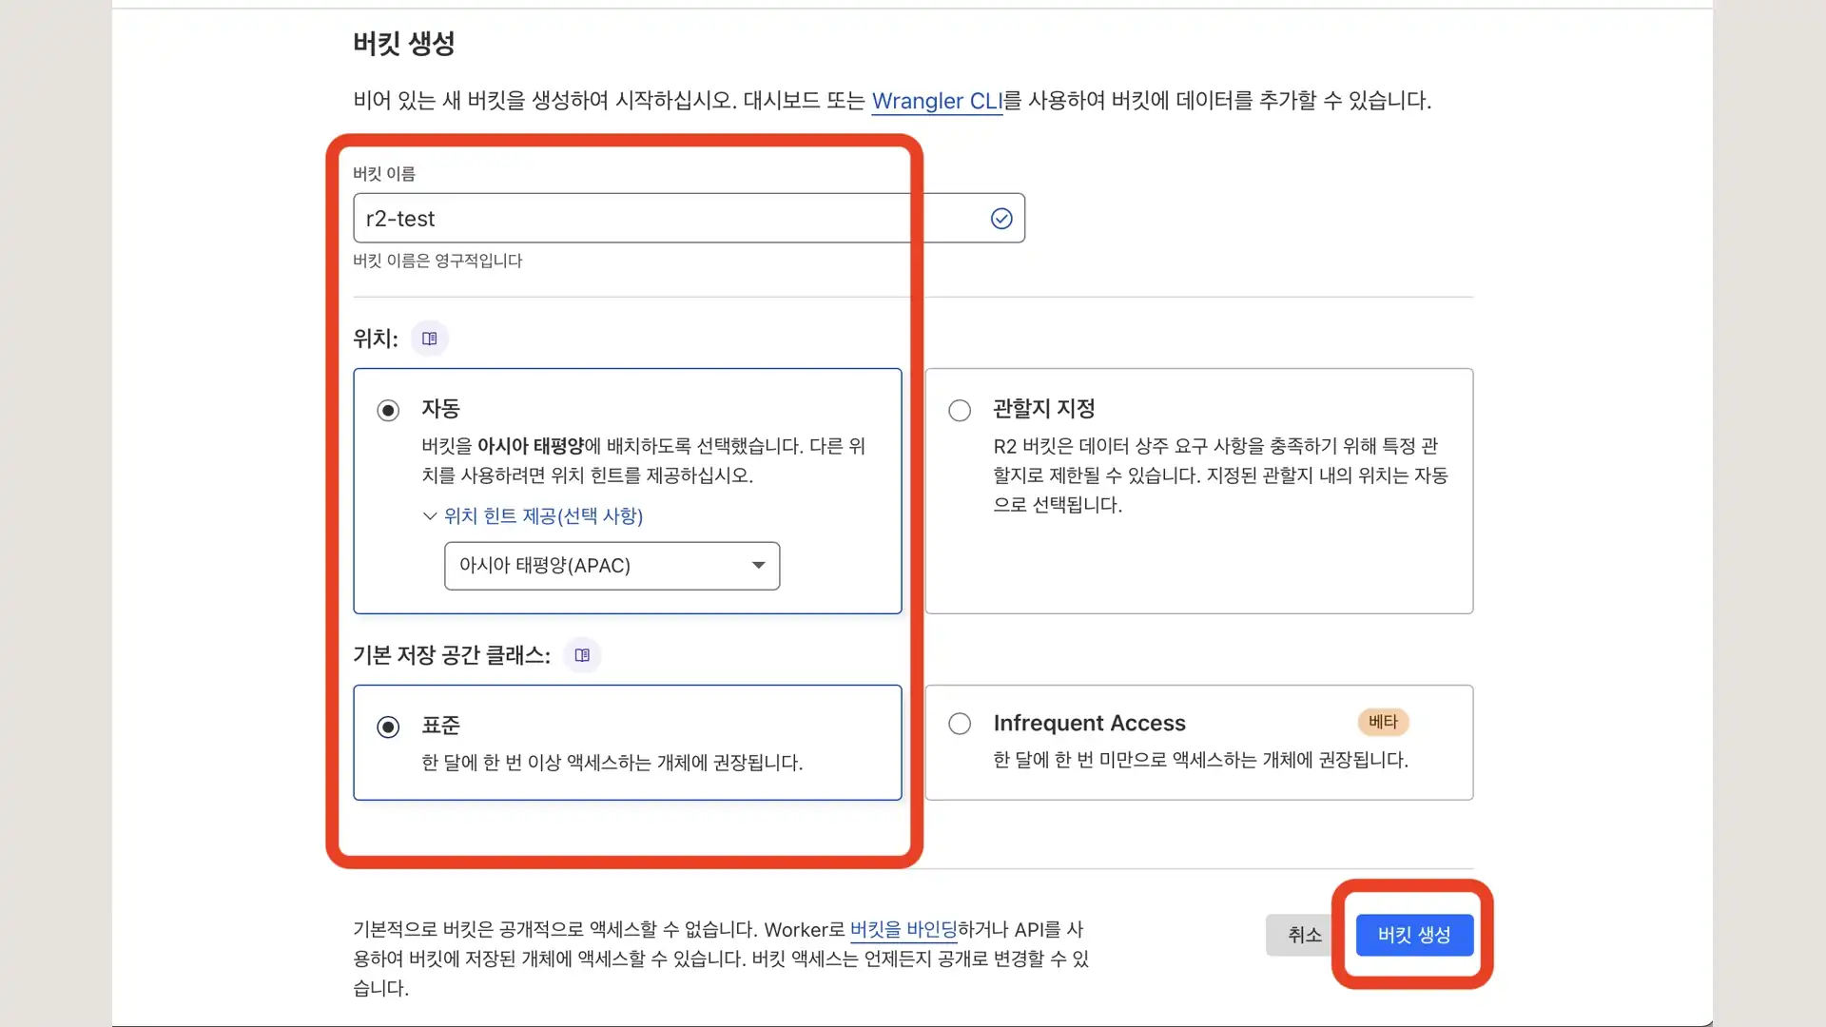
Task: Select the 표준 storage class radio button
Action: pos(388,727)
